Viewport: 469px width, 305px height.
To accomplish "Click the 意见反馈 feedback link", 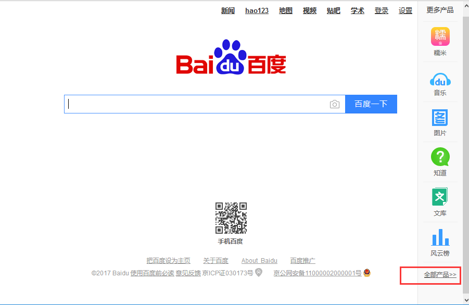I will click(188, 273).
